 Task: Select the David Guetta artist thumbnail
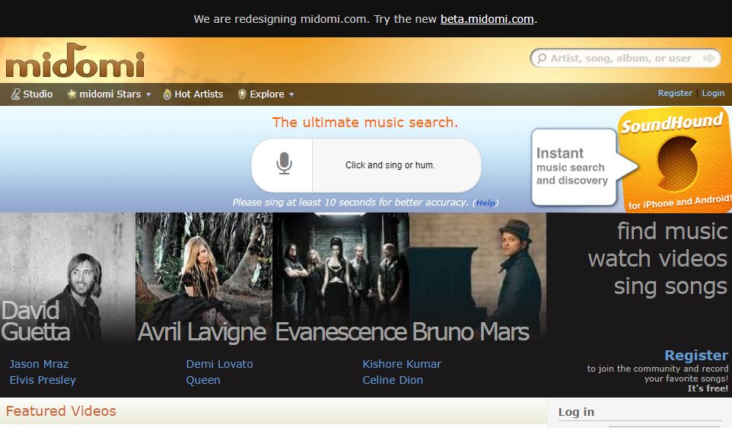68,279
